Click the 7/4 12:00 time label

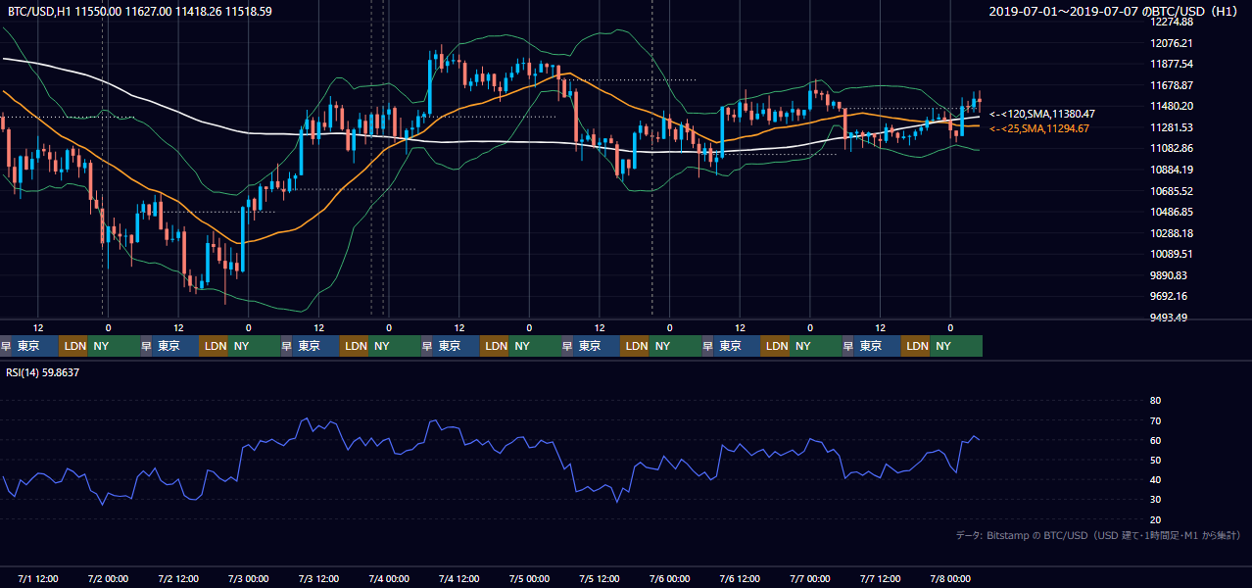tap(459, 579)
